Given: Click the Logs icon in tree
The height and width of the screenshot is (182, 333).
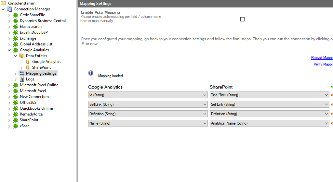Looking at the screenshot, I should coord(22,79).
